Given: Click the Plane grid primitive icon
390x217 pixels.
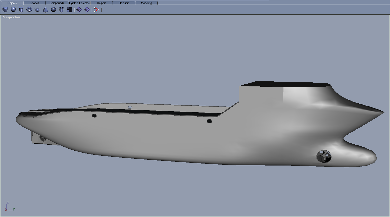Looking at the screenshot, I should 69,10.
